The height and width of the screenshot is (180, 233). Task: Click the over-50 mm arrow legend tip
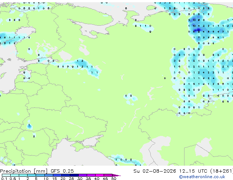[x=116, y=175]
